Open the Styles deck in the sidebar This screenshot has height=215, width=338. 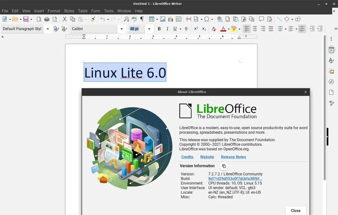(x=331, y=60)
